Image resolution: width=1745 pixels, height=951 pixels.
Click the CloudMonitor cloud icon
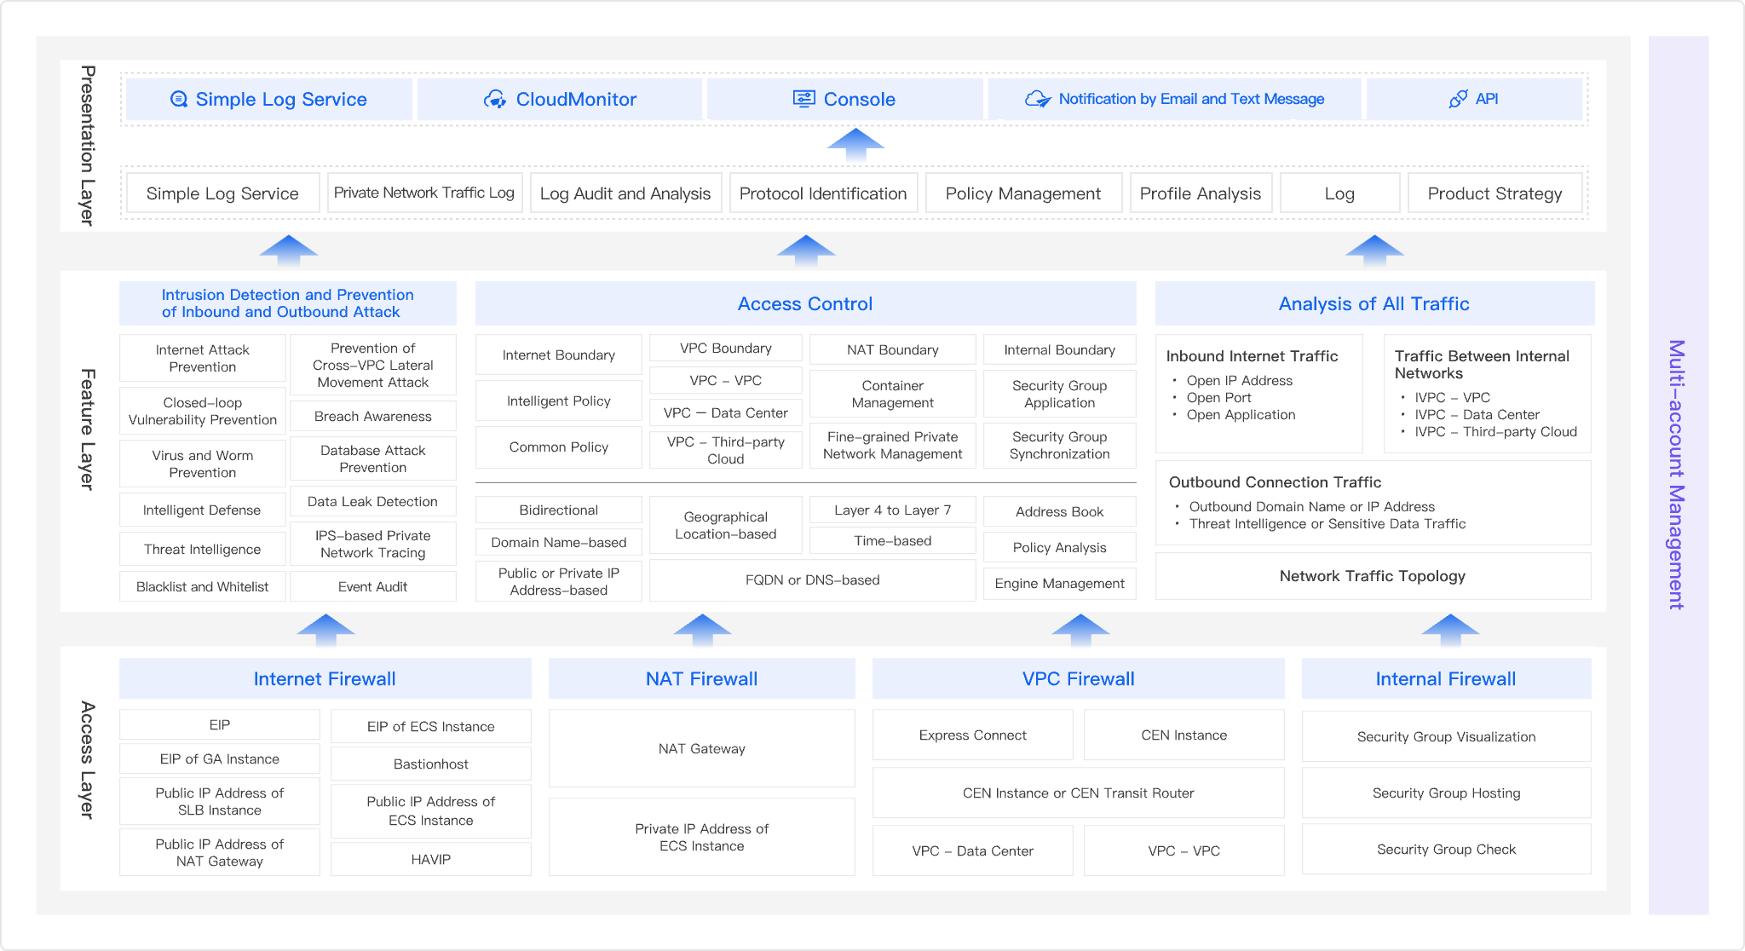(495, 99)
